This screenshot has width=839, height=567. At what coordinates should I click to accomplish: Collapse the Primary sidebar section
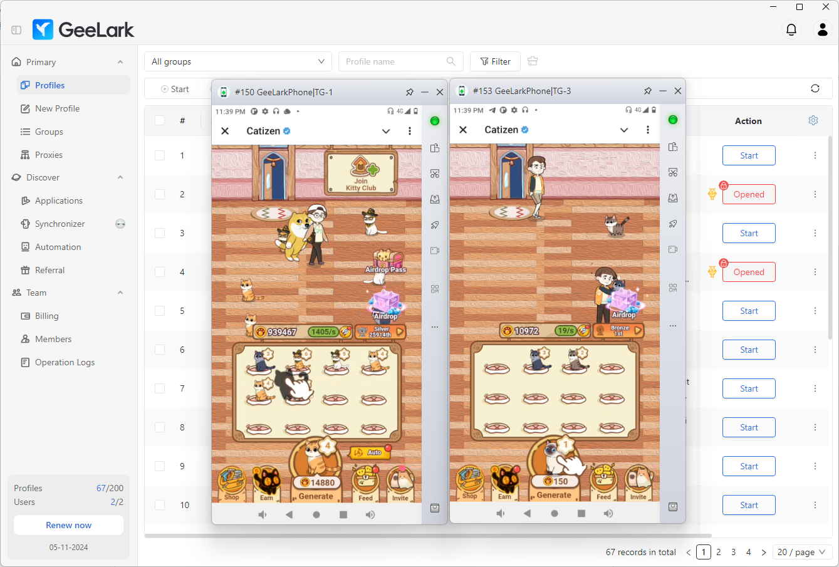point(120,62)
